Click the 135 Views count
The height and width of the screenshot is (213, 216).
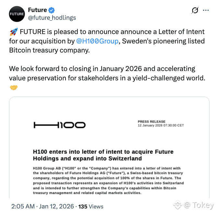click(91, 206)
